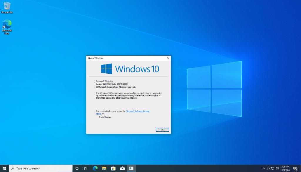Open Task View on the taskbar
The height and width of the screenshot is (172, 301).
(86, 168)
